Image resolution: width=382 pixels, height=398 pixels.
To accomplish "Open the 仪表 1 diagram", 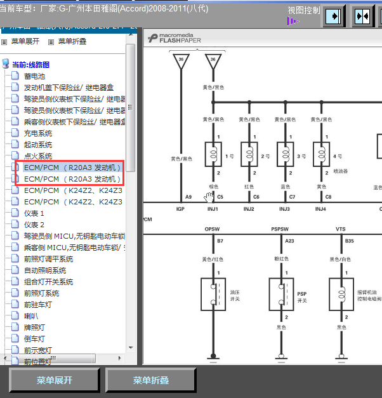I will pos(34,213).
